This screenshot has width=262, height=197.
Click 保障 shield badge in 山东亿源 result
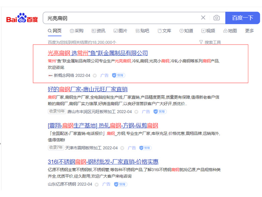pos(121,184)
